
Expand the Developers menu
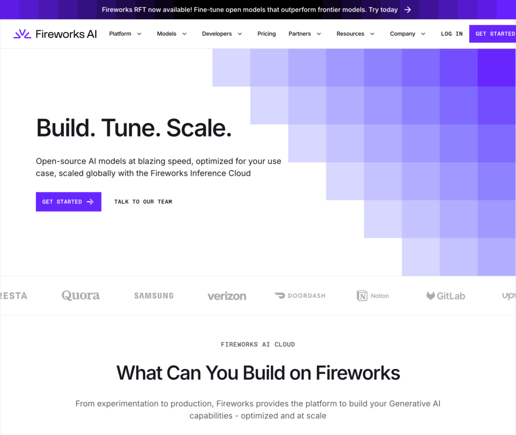click(x=222, y=34)
